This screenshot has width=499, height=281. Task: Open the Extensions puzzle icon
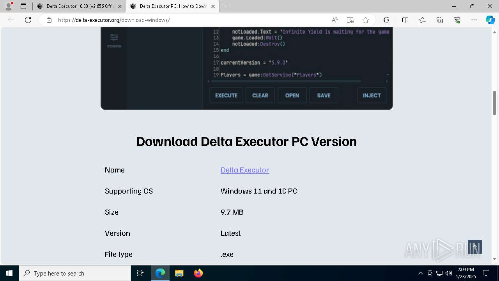pos(386,20)
